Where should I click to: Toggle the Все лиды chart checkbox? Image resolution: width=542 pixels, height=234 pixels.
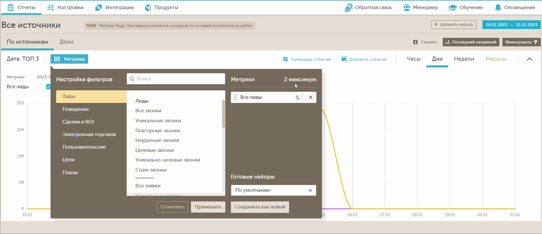point(48,87)
